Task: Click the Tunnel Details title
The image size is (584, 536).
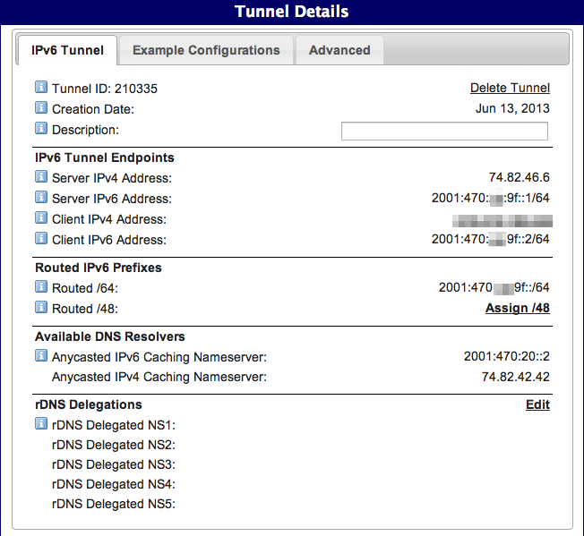Action: click(x=292, y=12)
